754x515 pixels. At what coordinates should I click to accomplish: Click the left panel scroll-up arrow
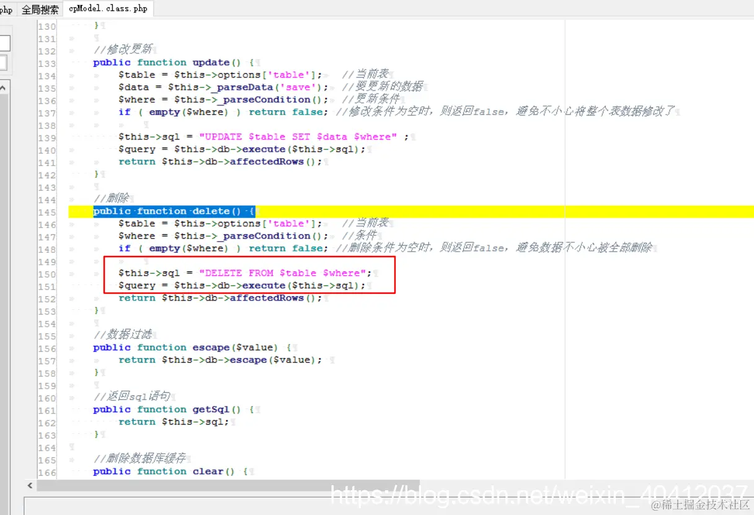(x=3, y=88)
